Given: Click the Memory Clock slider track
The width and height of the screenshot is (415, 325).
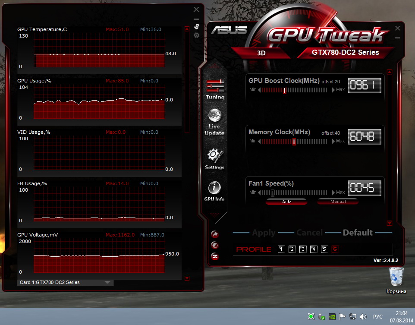Looking at the screenshot, I should (x=295, y=142).
